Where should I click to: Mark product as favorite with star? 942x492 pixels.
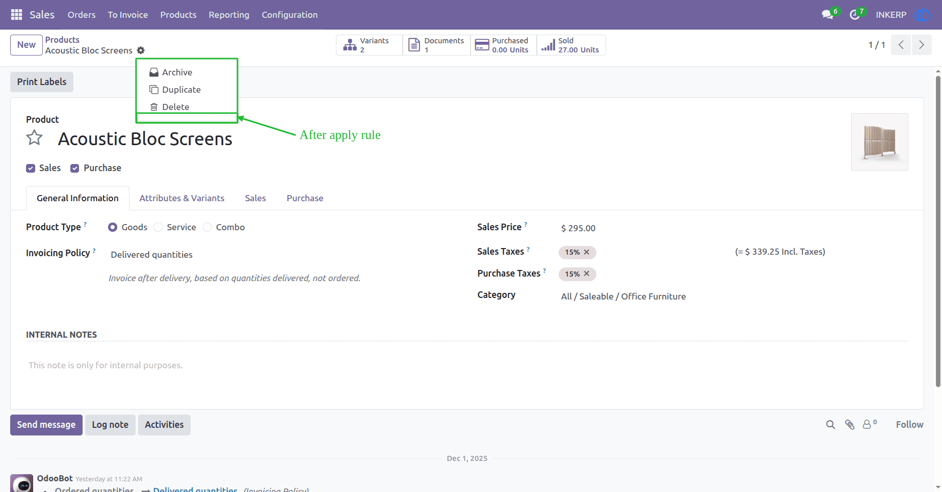click(34, 138)
